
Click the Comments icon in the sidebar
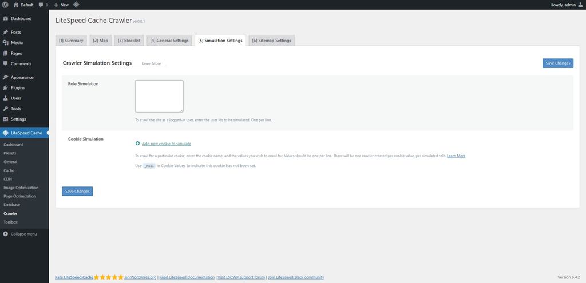point(5,64)
